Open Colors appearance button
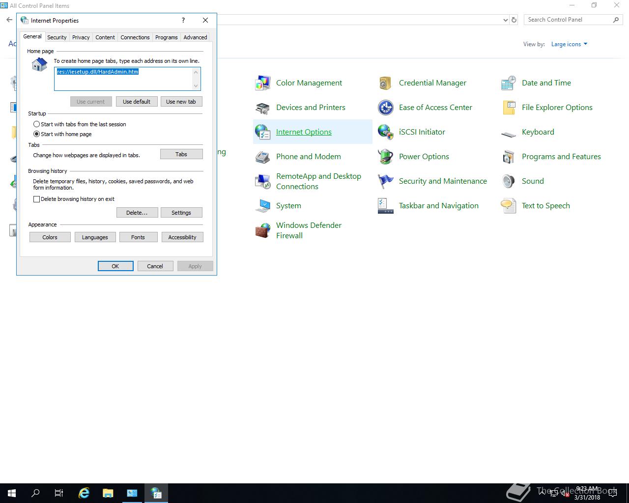Viewport: 629px width, 503px height. (x=50, y=237)
